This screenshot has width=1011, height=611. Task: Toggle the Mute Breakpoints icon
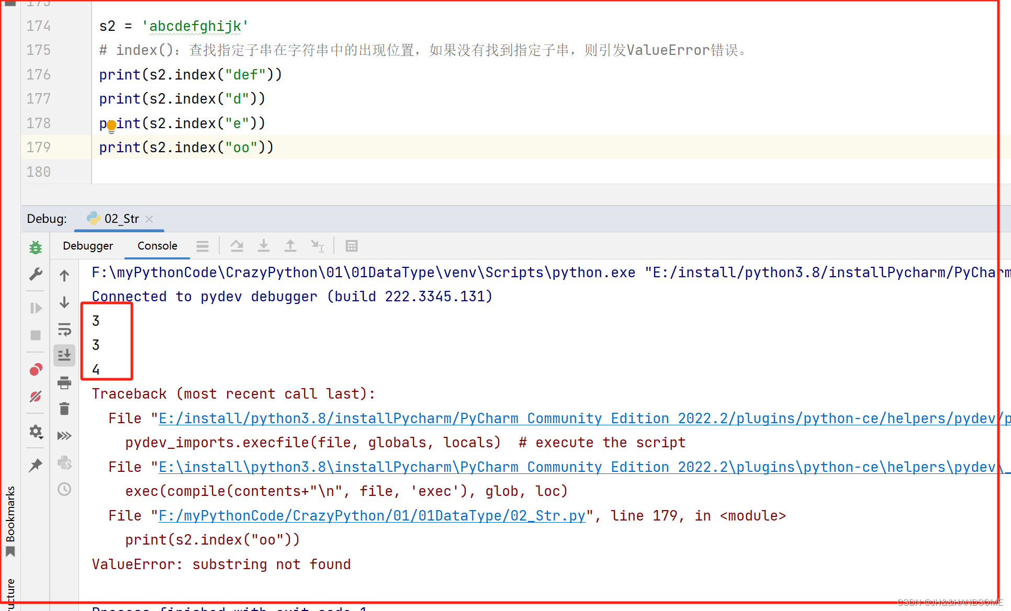(x=36, y=397)
